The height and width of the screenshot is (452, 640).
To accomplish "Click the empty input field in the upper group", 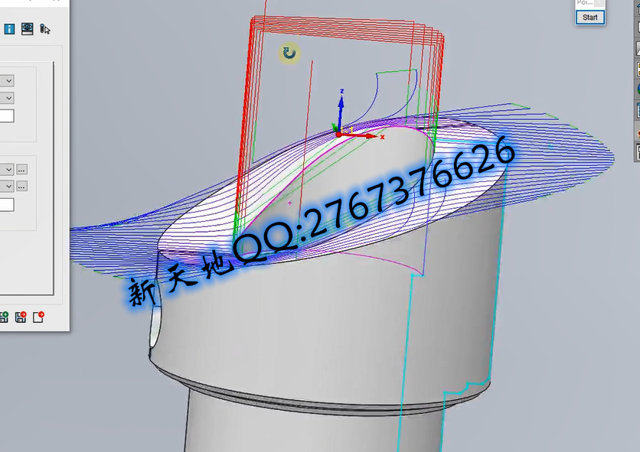I will tap(6, 117).
